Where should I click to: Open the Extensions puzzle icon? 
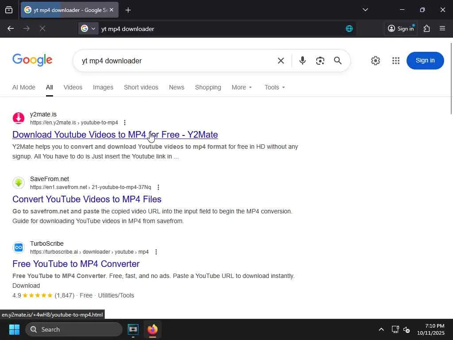click(426, 29)
